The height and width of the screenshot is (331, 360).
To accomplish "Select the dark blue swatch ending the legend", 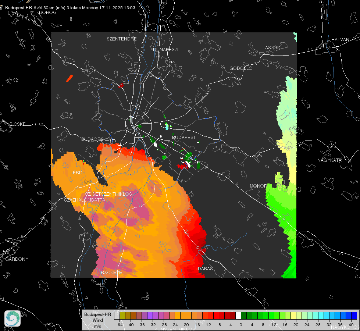I will pyautogui.click(x=354, y=316).
